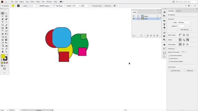Check Scale Strokes & Effects checkbox
The image size is (198, 111).
169,61
